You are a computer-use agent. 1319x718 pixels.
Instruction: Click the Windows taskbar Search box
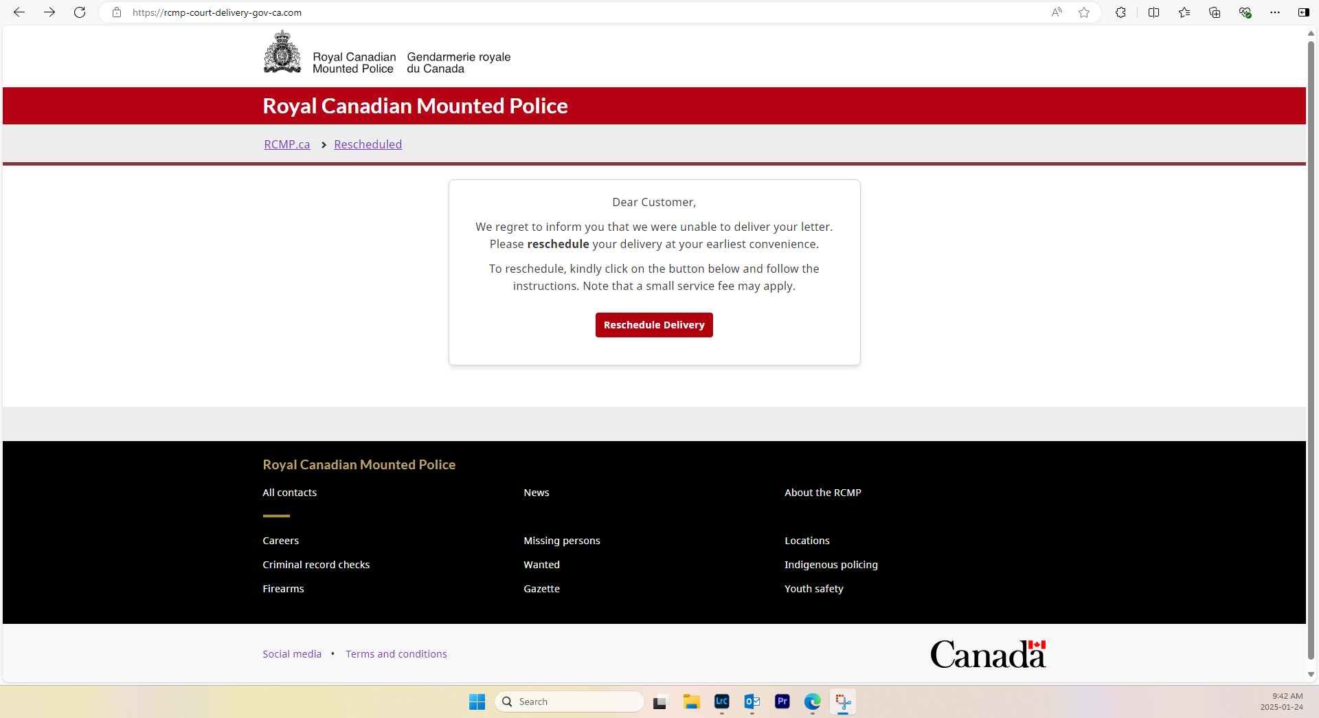point(569,702)
